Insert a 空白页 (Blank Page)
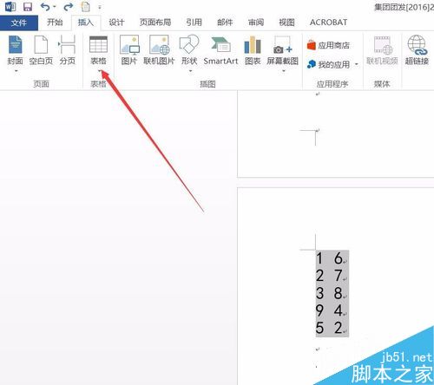 (x=41, y=50)
